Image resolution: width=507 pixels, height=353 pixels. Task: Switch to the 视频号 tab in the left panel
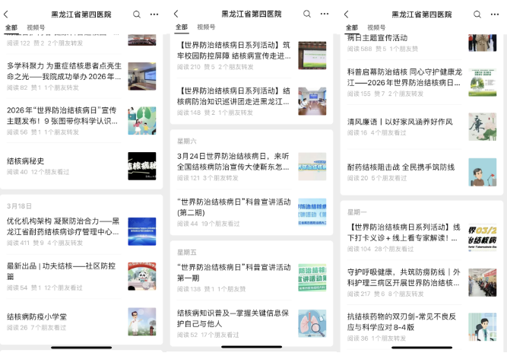click(36, 27)
